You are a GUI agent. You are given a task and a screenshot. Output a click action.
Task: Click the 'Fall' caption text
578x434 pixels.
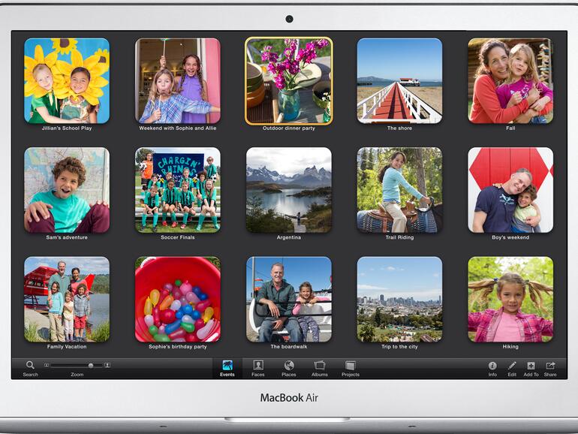click(510, 128)
